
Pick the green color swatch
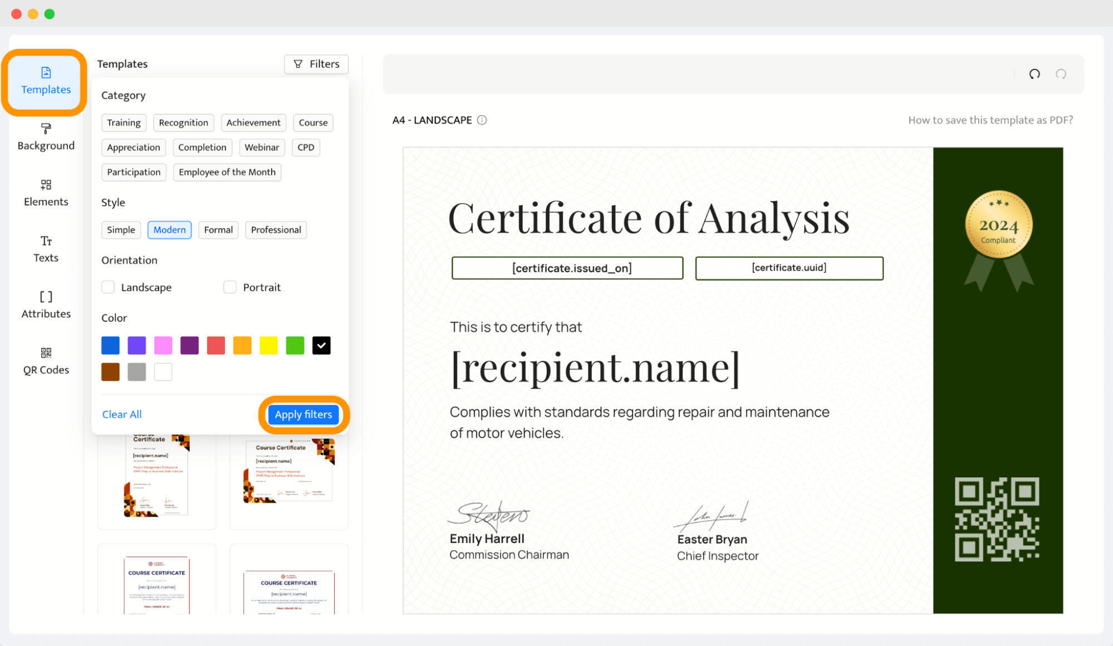coord(295,345)
